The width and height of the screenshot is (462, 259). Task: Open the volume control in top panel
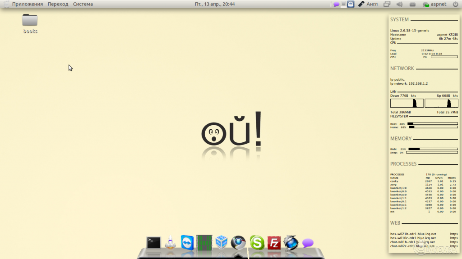pyautogui.click(x=399, y=4)
